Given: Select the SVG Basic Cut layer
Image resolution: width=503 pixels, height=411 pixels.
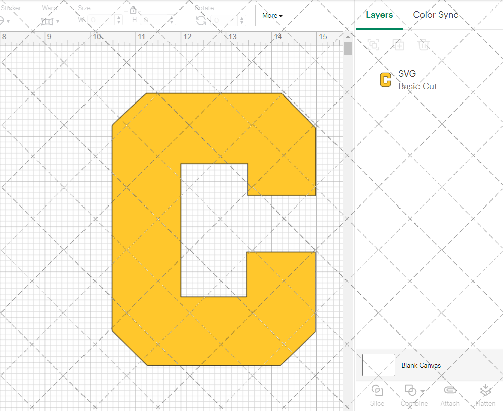Looking at the screenshot, I should pyautogui.click(x=417, y=79).
